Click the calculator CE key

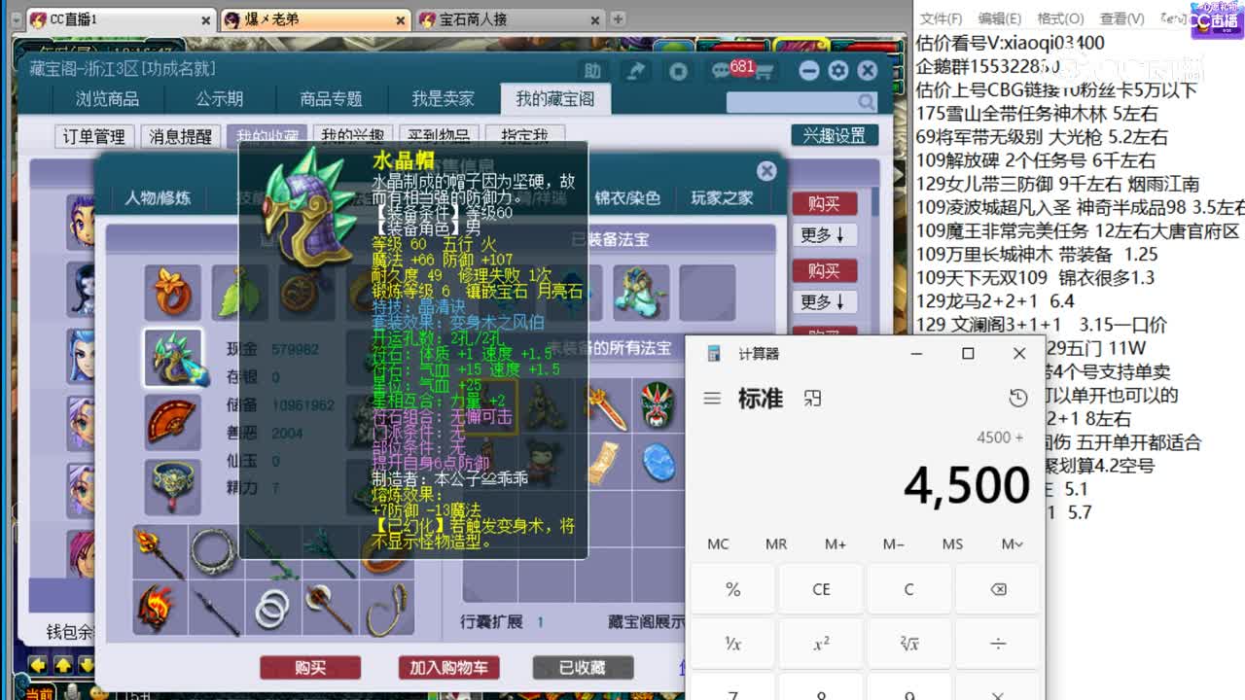[821, 589]
